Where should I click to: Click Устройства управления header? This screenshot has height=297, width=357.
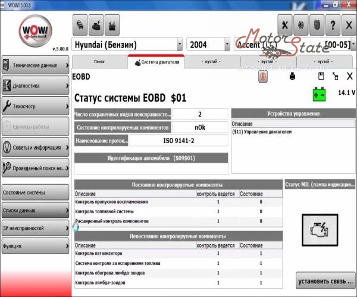tap(293, 113)
